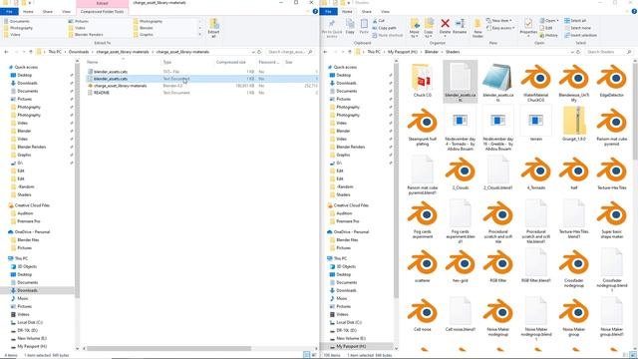
Task: Select the Chuck CG folder icon
Action: pos(423,81)
